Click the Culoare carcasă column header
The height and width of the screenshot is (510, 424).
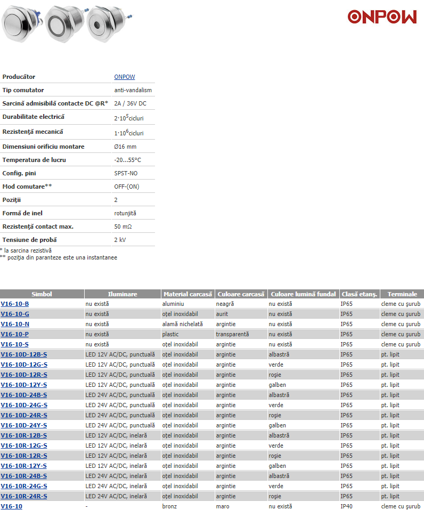click(x=241, y=294)
